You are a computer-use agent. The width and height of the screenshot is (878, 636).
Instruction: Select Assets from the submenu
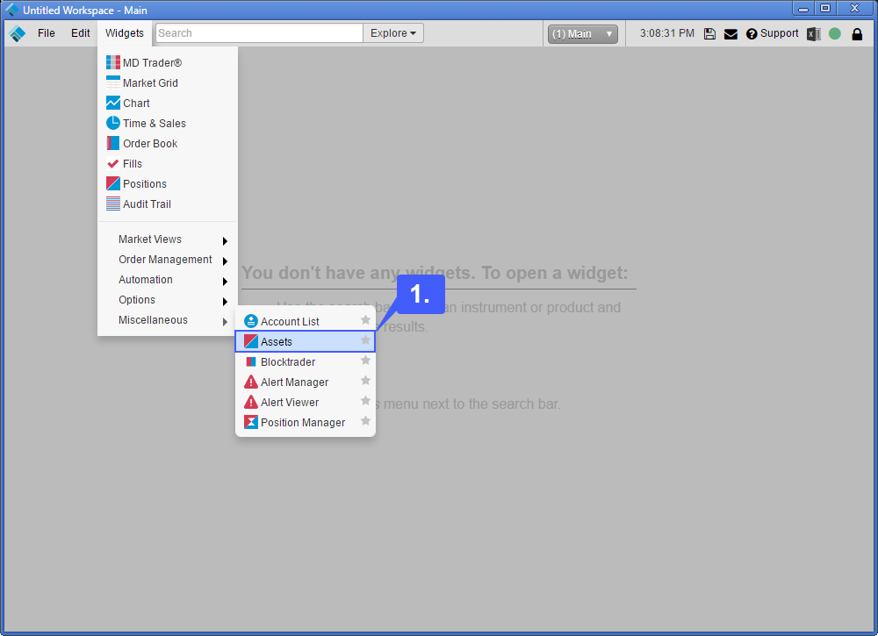306,341
